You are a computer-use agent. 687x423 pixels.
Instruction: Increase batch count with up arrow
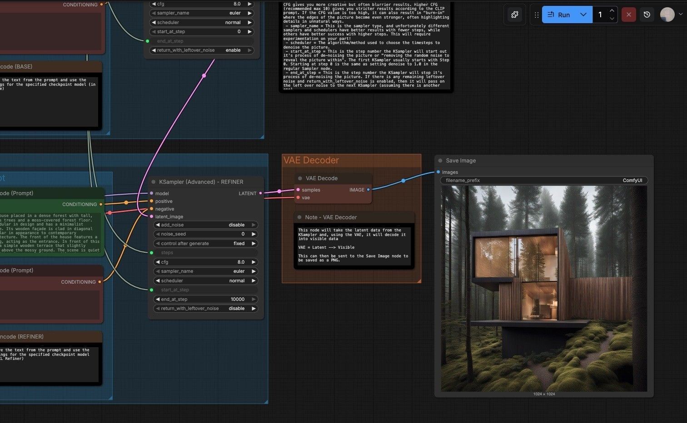pos(612,11)
